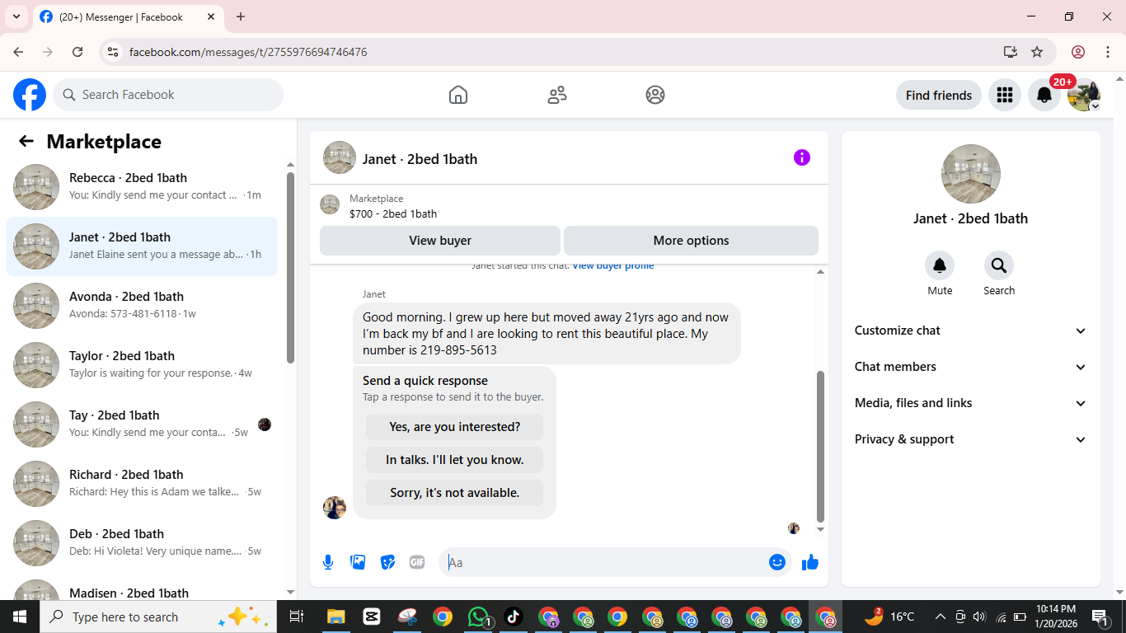Click the View buyer button

[440, 241]
